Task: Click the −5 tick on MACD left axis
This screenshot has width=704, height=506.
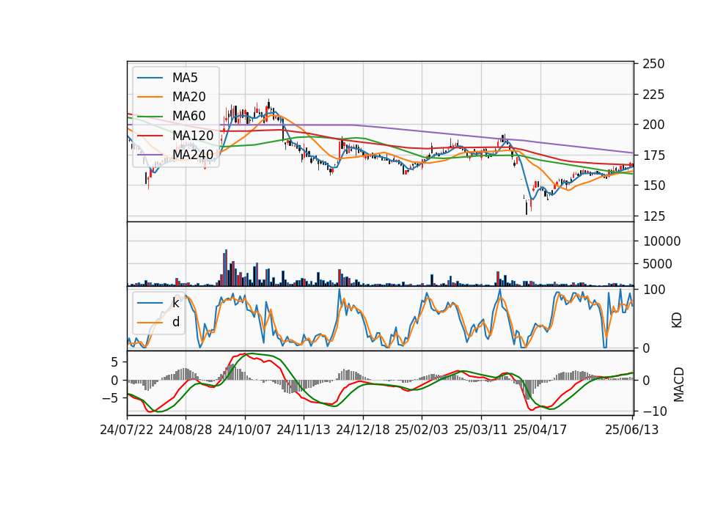Action: coord(111,397)
